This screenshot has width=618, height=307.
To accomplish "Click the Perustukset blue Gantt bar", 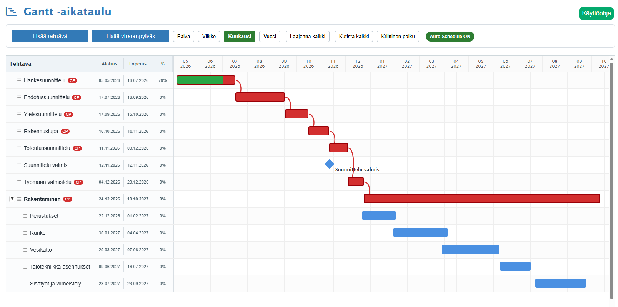I will click(x=379, y=215).
